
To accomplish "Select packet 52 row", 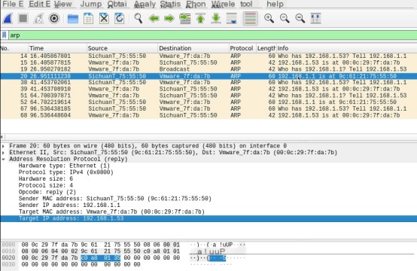I will click(208, 102).
